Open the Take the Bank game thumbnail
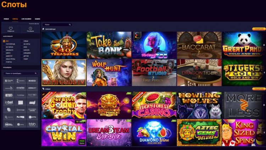 click(x=109, y=45)
